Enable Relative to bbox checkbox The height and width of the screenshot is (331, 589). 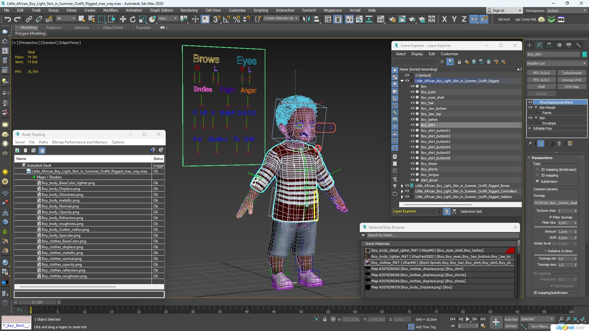[x=546, y=251]
